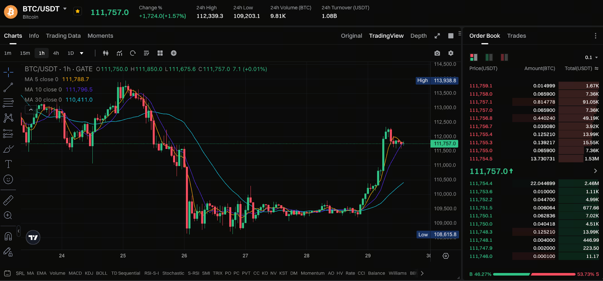Click bid price 111,754.4
This screenshot has width=603, height=281.
481,183
